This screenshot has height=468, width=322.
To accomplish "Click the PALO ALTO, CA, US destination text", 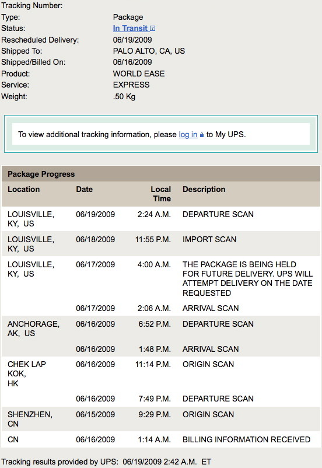I will (x=149, y=51).
